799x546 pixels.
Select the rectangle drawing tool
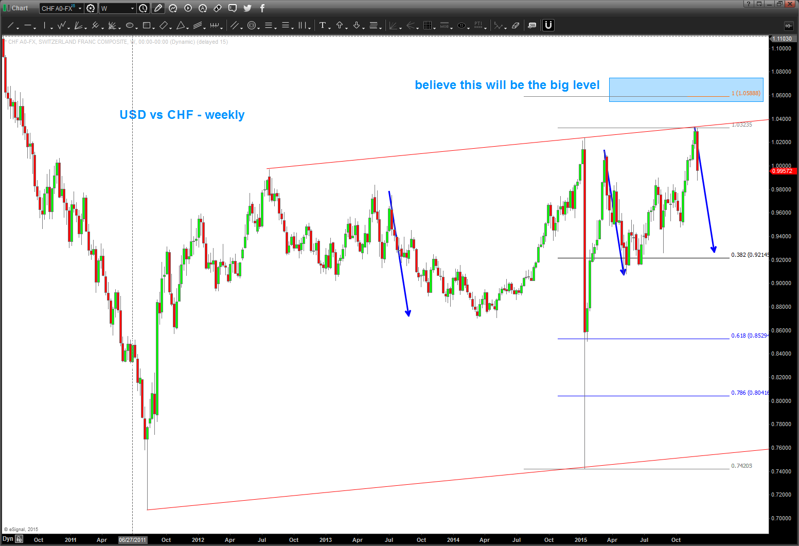147,25
